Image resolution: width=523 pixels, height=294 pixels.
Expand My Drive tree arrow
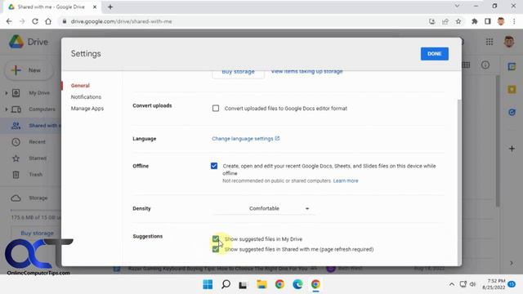click(6, 93)
